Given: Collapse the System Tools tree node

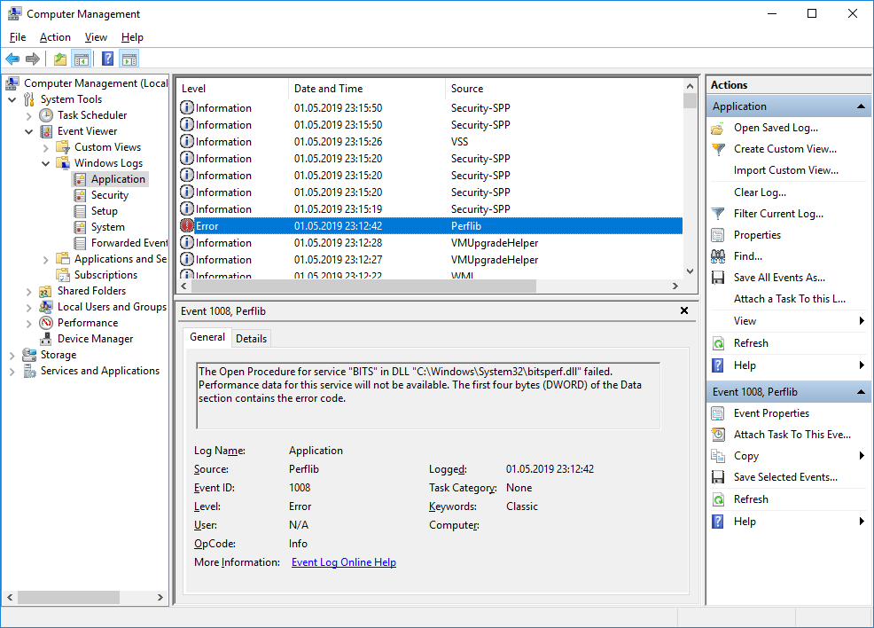Looking at the screenshot, I should (x=12, y=100).
